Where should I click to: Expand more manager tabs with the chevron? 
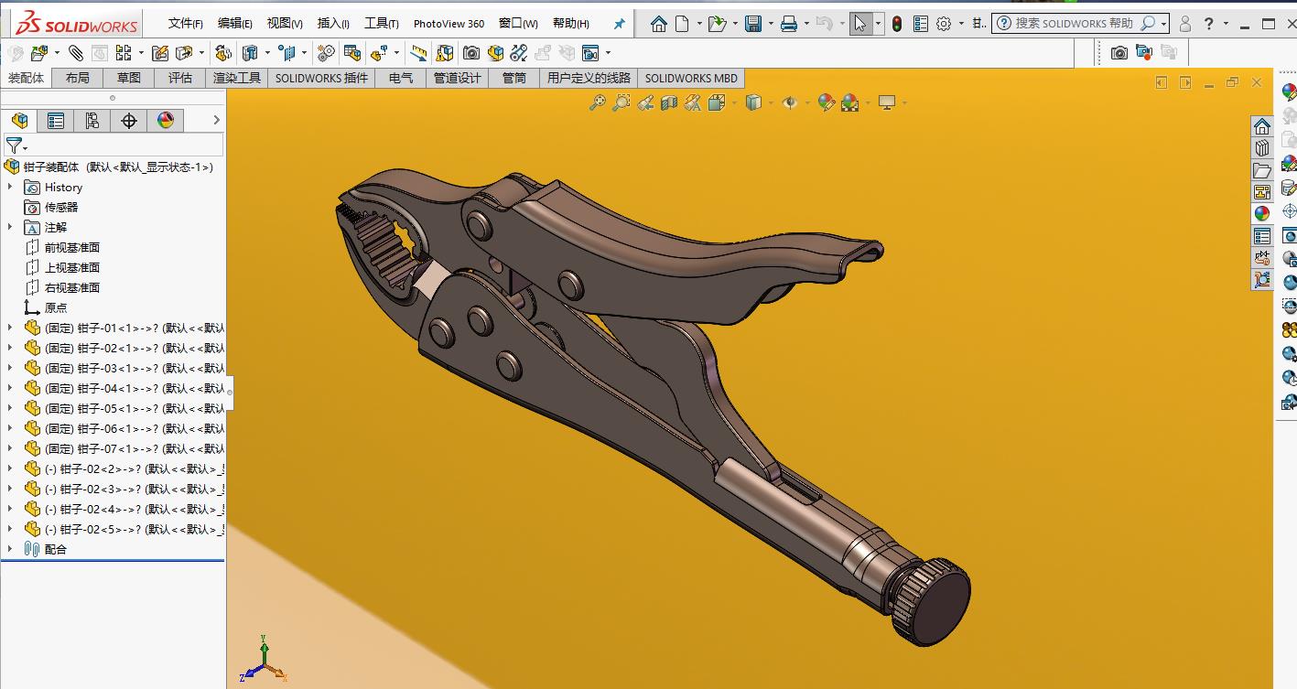click(217, 121)
